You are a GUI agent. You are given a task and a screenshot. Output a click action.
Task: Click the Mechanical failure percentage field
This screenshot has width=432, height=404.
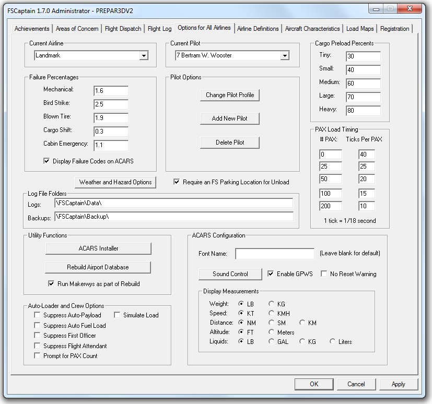(x=111, y=91)
